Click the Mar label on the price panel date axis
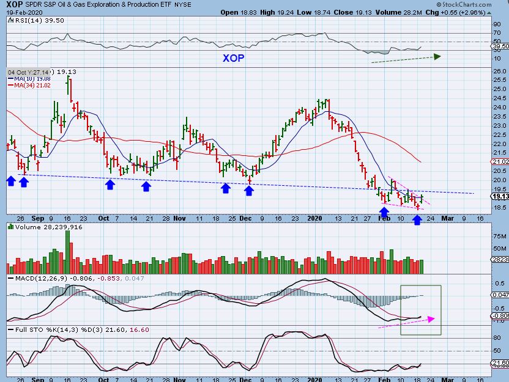This screenshot has width=509, height=382. click(447, 218)
